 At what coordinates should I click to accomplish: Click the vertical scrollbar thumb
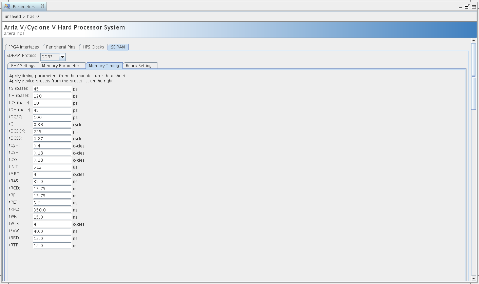click(x=474, y=77)
